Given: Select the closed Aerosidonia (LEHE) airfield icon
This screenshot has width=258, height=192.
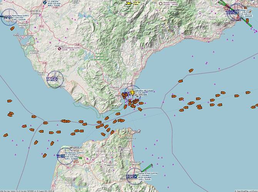Looking at the screenshot, I should click(59, 49).
